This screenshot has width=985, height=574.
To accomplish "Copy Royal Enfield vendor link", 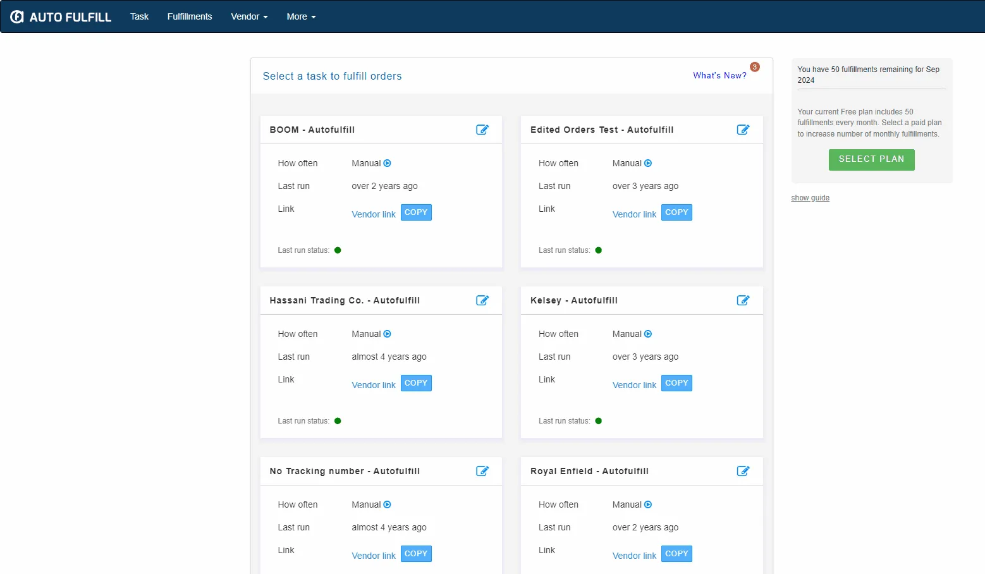I will [676, 554].
